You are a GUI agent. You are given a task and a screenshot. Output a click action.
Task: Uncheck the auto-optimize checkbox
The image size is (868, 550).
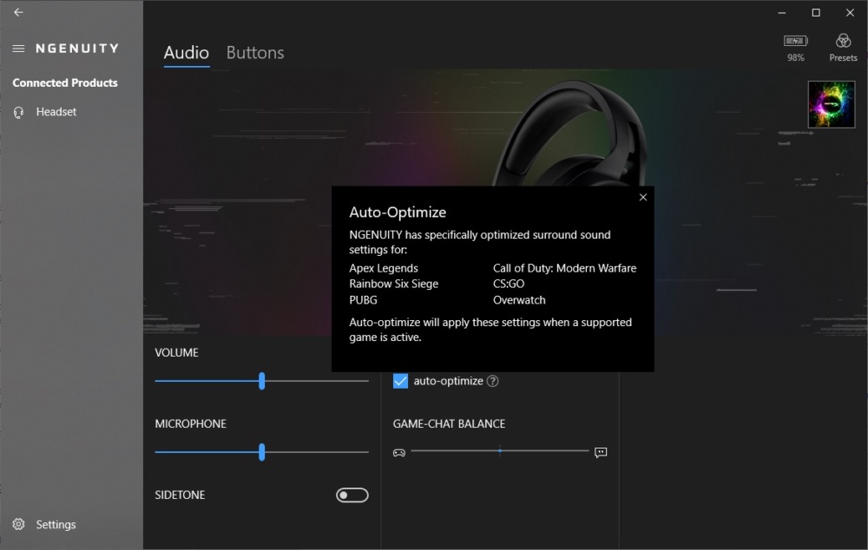(400, 381)
